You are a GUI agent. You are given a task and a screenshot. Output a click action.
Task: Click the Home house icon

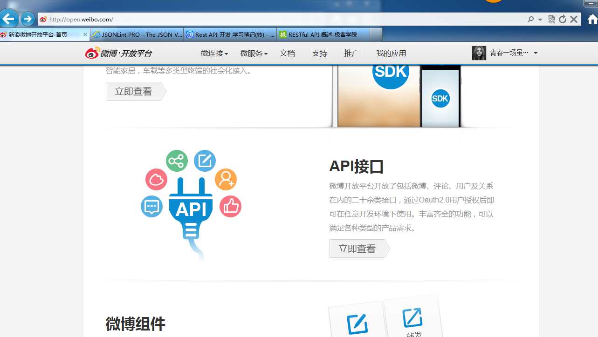(x=592, y=20)
